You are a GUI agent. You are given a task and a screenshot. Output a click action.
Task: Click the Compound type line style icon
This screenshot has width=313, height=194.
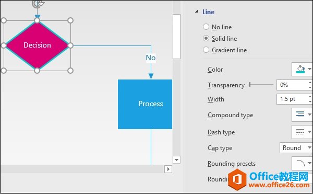[300, 115]
